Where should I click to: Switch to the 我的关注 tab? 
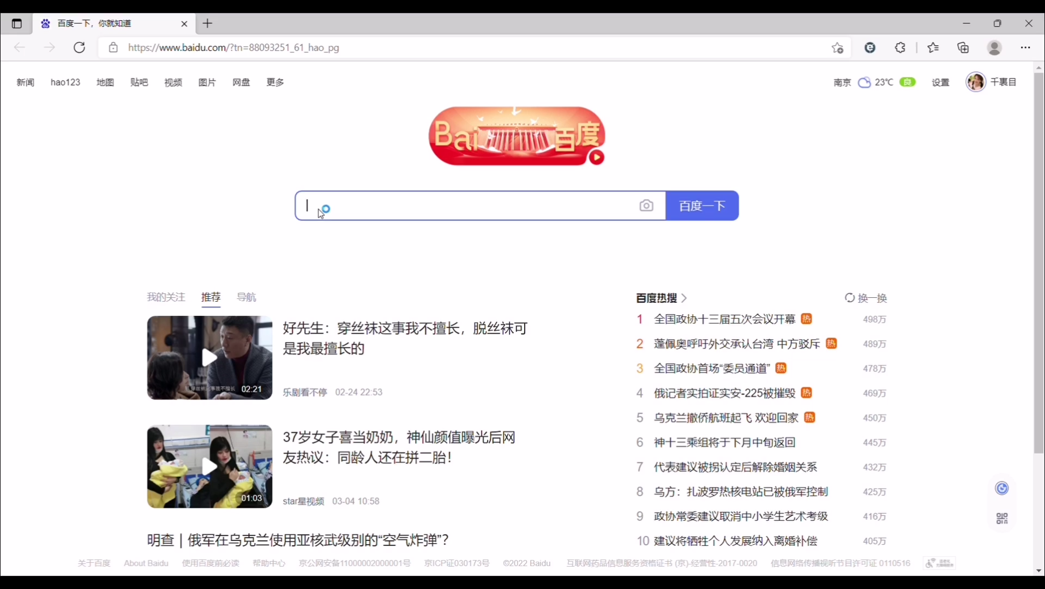(166, 297)
